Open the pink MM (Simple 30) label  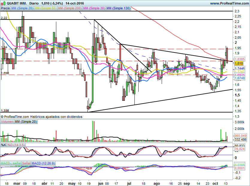coord(94,8)
